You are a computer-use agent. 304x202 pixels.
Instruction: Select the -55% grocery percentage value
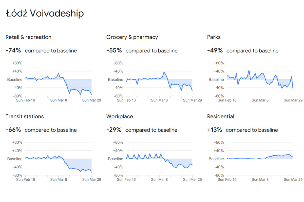tap(114, 50)
